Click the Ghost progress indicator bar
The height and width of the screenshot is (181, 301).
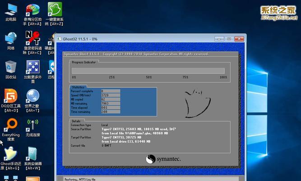point(148,71)
